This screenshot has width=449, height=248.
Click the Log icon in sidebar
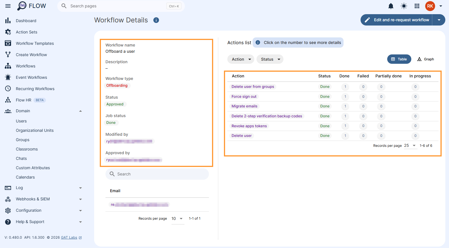point(8,188)
